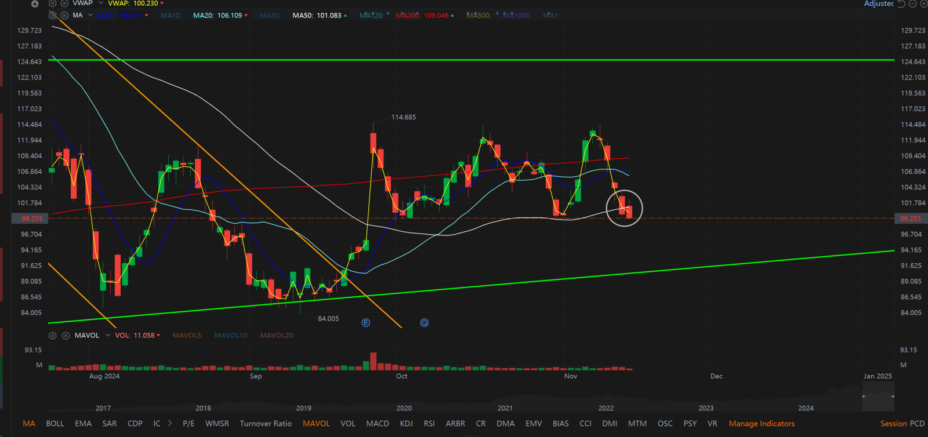The width and height of the screenshot is (928, 437).
Task: Toggle the MA8 moving average line
Action: click(123, 16)
